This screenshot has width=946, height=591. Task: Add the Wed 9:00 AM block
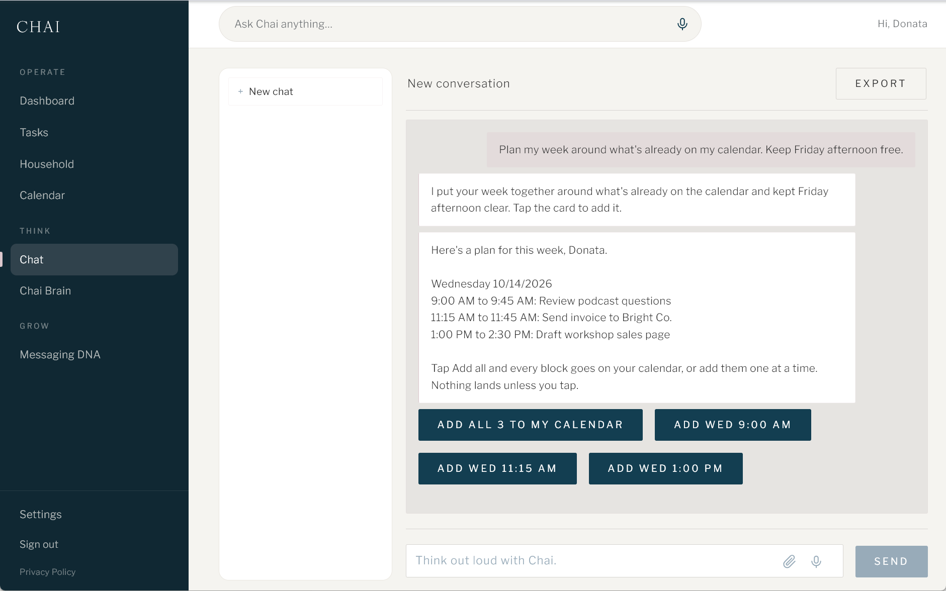coord(732,425)
